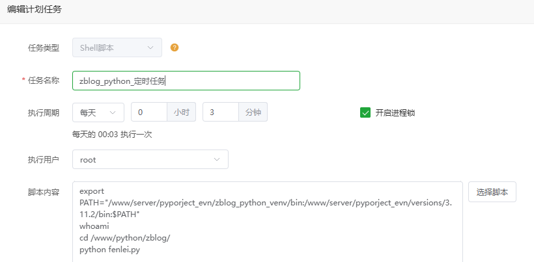
Task: Click the hour input showing 0
Action: [148, 112]
